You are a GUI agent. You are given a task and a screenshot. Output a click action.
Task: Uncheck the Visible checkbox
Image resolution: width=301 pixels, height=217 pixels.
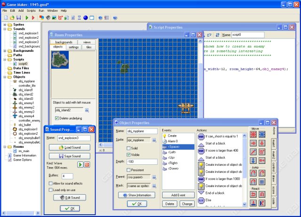pos(128,155)
